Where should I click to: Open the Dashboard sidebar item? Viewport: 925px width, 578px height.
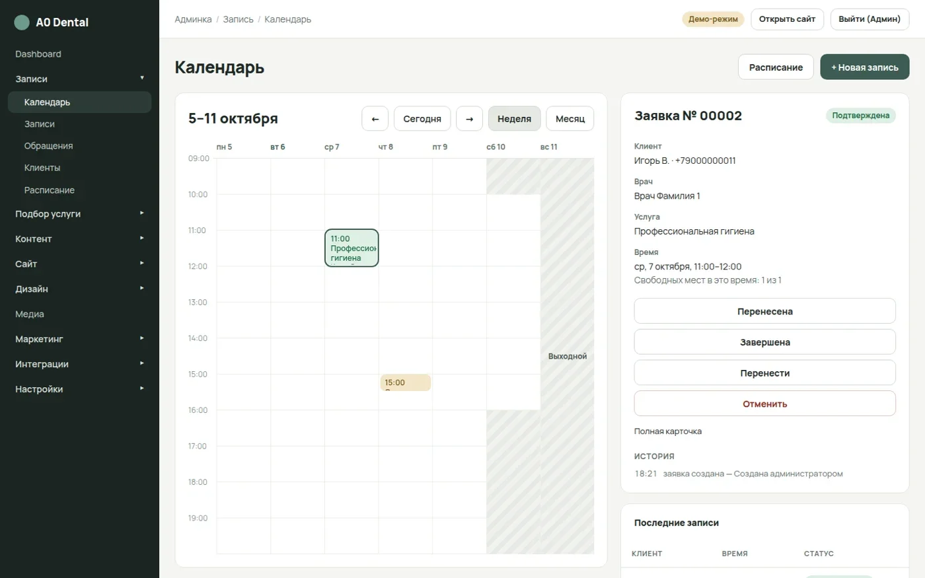point(79,54)
